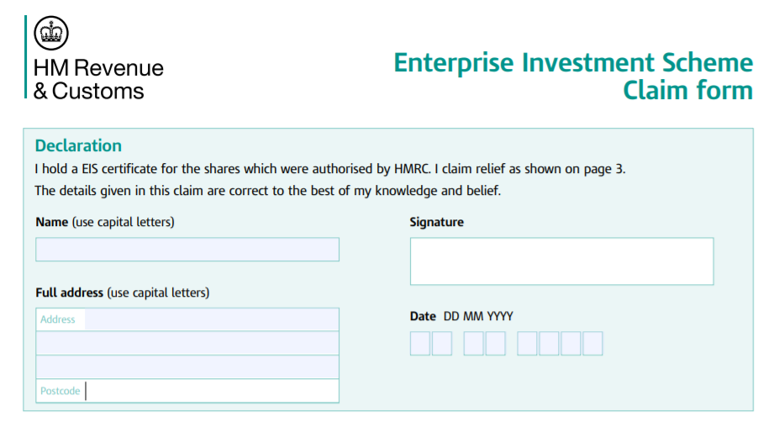Select the first YYYY digit box
Screen dimensions: 774x427
coord(528,344)
